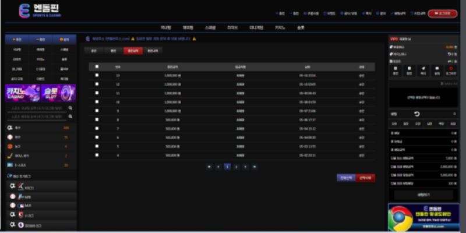Image resolution: width=466 pixels, height=233 pixels.
Task: Open the first item in main menu bar
Action: (166, 27)
